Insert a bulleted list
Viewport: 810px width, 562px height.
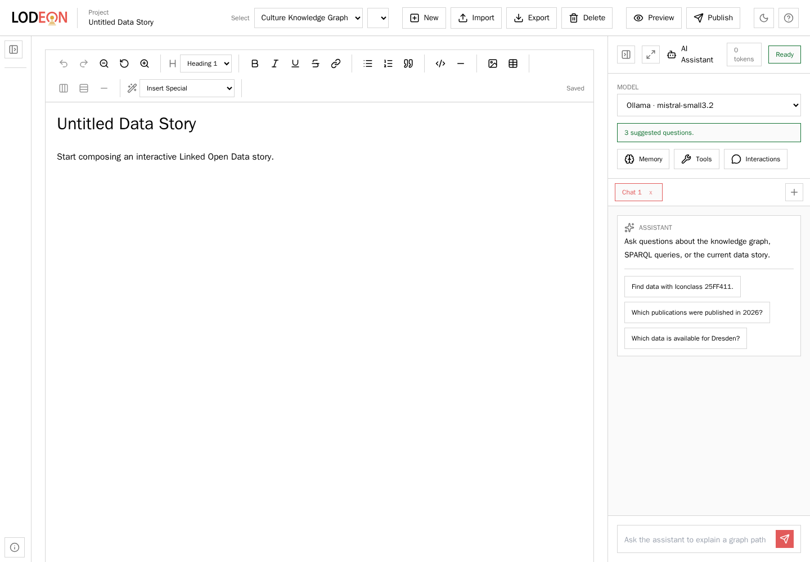368,64
